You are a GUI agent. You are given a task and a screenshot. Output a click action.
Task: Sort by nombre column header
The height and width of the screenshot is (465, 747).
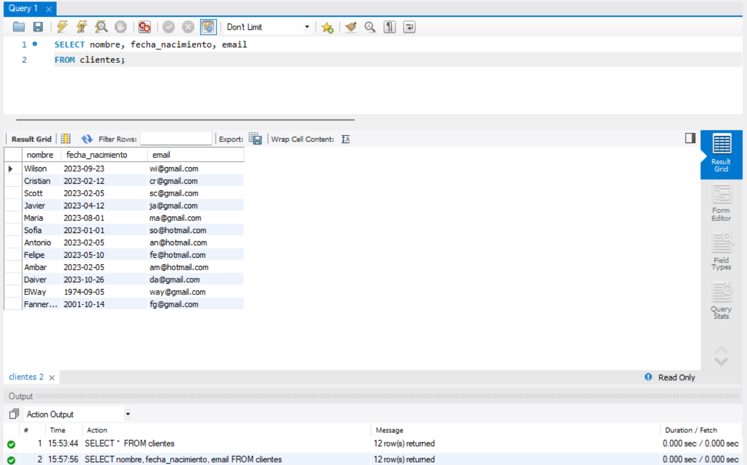(41, 155)
